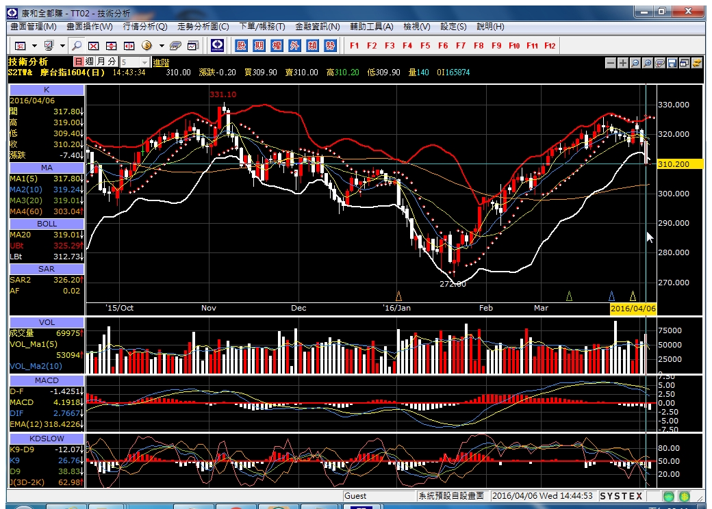712x509 pixels.
Task: Click the zoom out magnifier icon
Action: click(x=635, y=63)
